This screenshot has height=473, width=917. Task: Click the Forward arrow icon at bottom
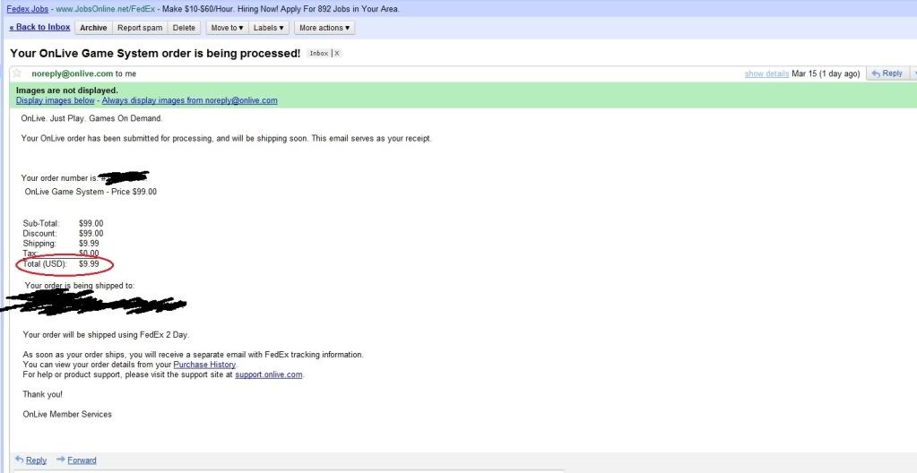[61, 460]
